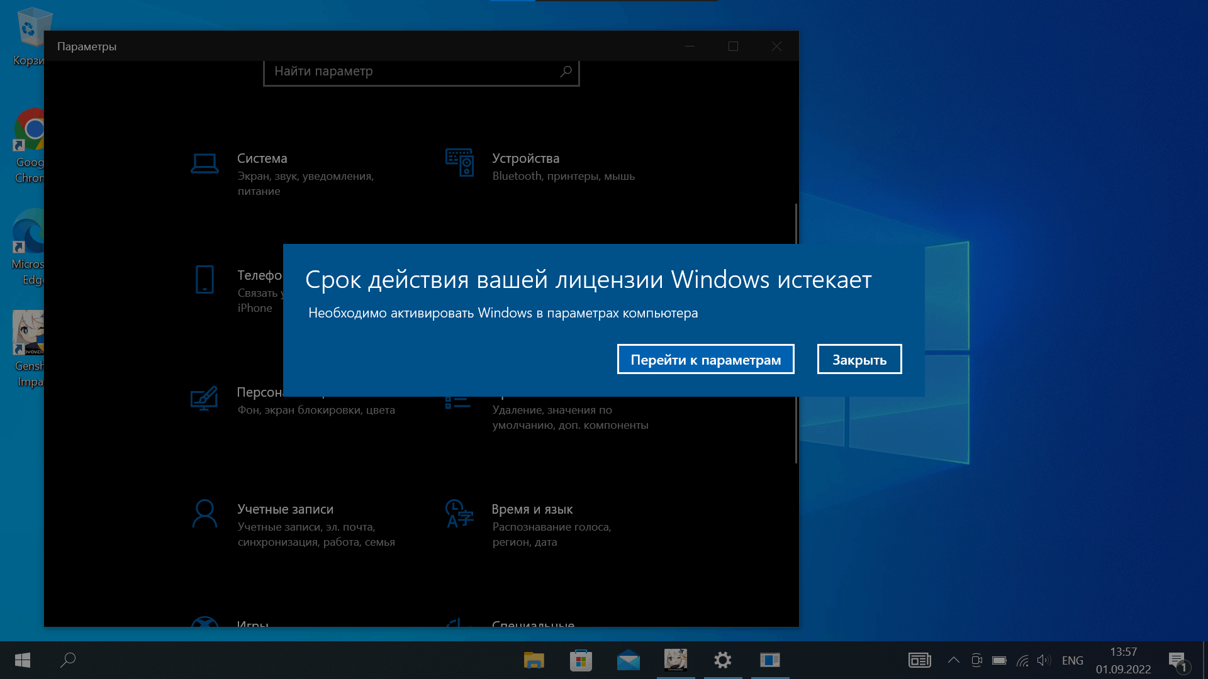Screen dimensions: 1208x679
Task: Click the Учетные записи person icon
Action: (204, 514)
